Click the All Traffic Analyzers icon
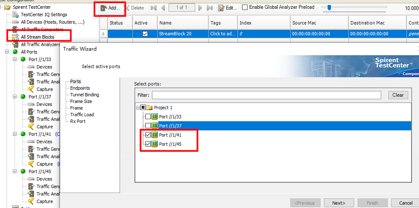The image size is (419, 208). (x=15, y=44)
